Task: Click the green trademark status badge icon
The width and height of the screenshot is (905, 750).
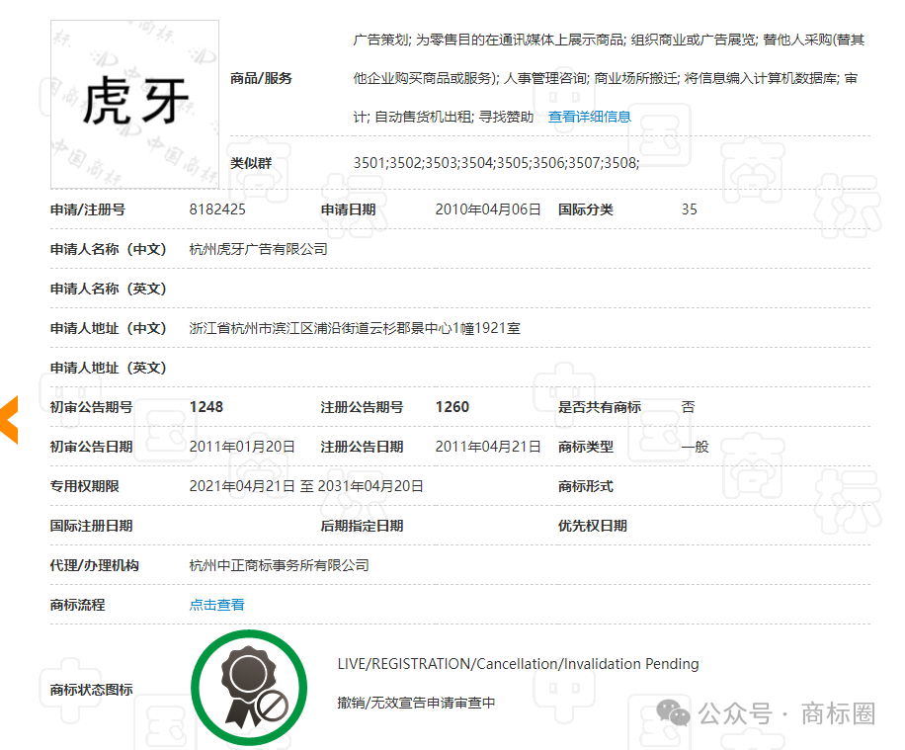Action: [249, 687]
